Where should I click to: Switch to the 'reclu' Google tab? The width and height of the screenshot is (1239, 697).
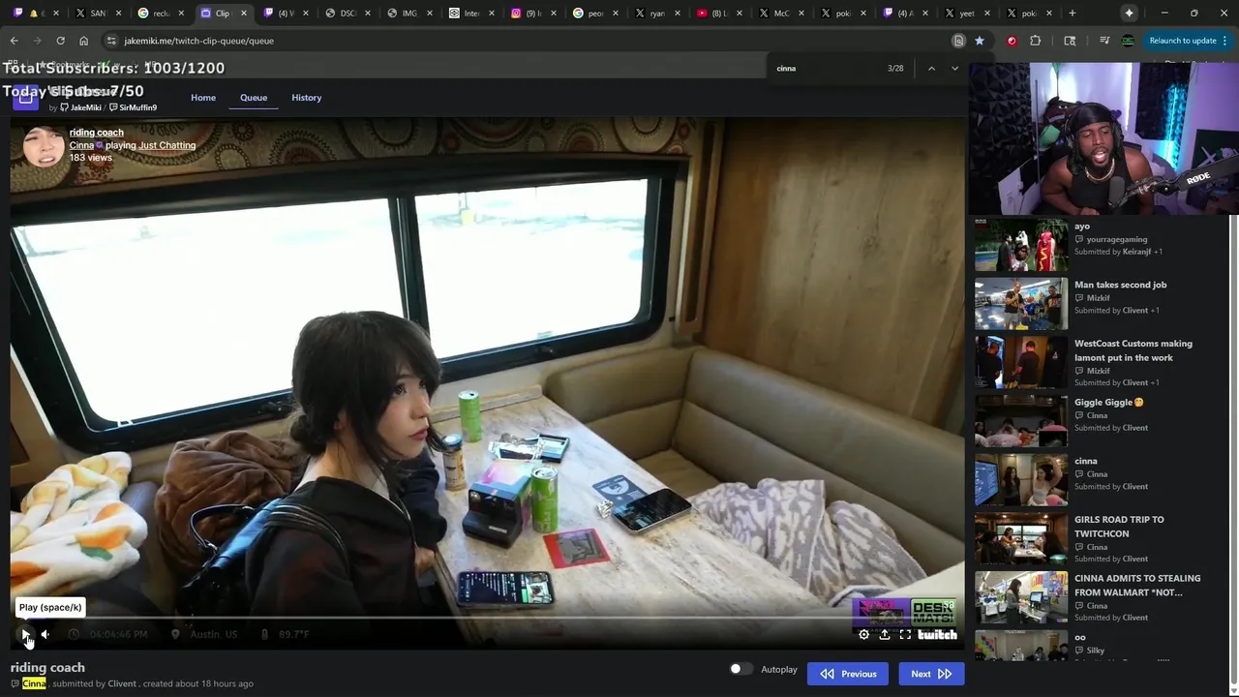(161, 14)
